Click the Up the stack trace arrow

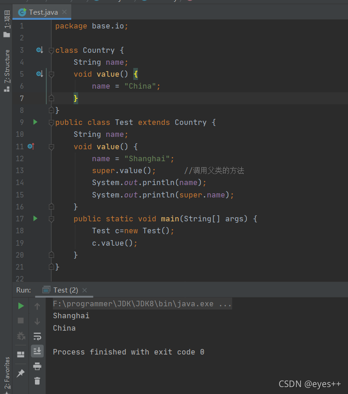click(x=37, y=306)
